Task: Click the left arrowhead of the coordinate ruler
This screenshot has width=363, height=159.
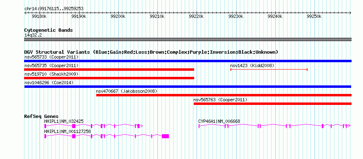Action: [25, 13]
